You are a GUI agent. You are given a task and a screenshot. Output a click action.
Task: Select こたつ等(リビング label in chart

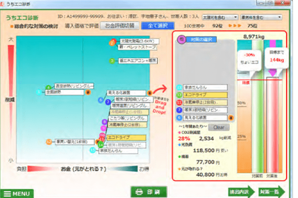tap(128, 119)
